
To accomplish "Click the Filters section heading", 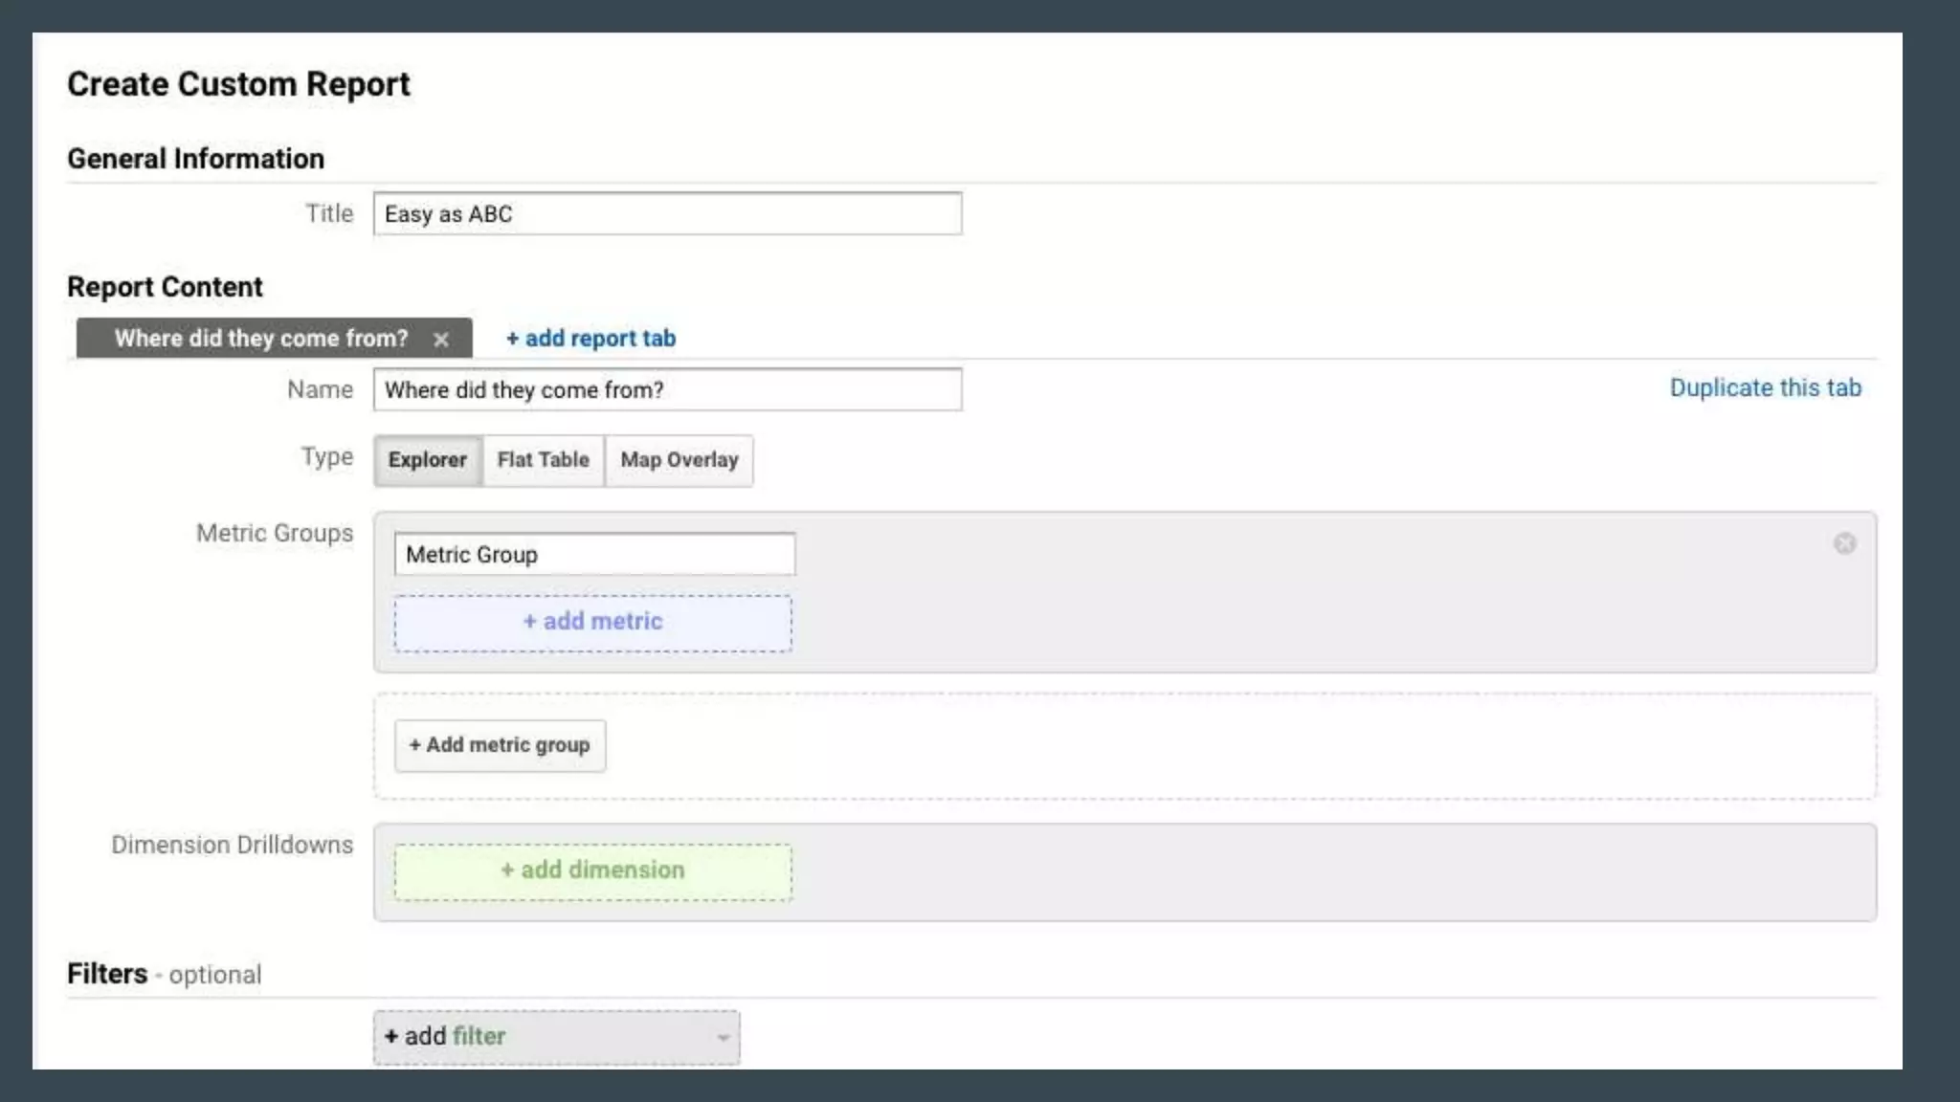I will pos(107,974).
